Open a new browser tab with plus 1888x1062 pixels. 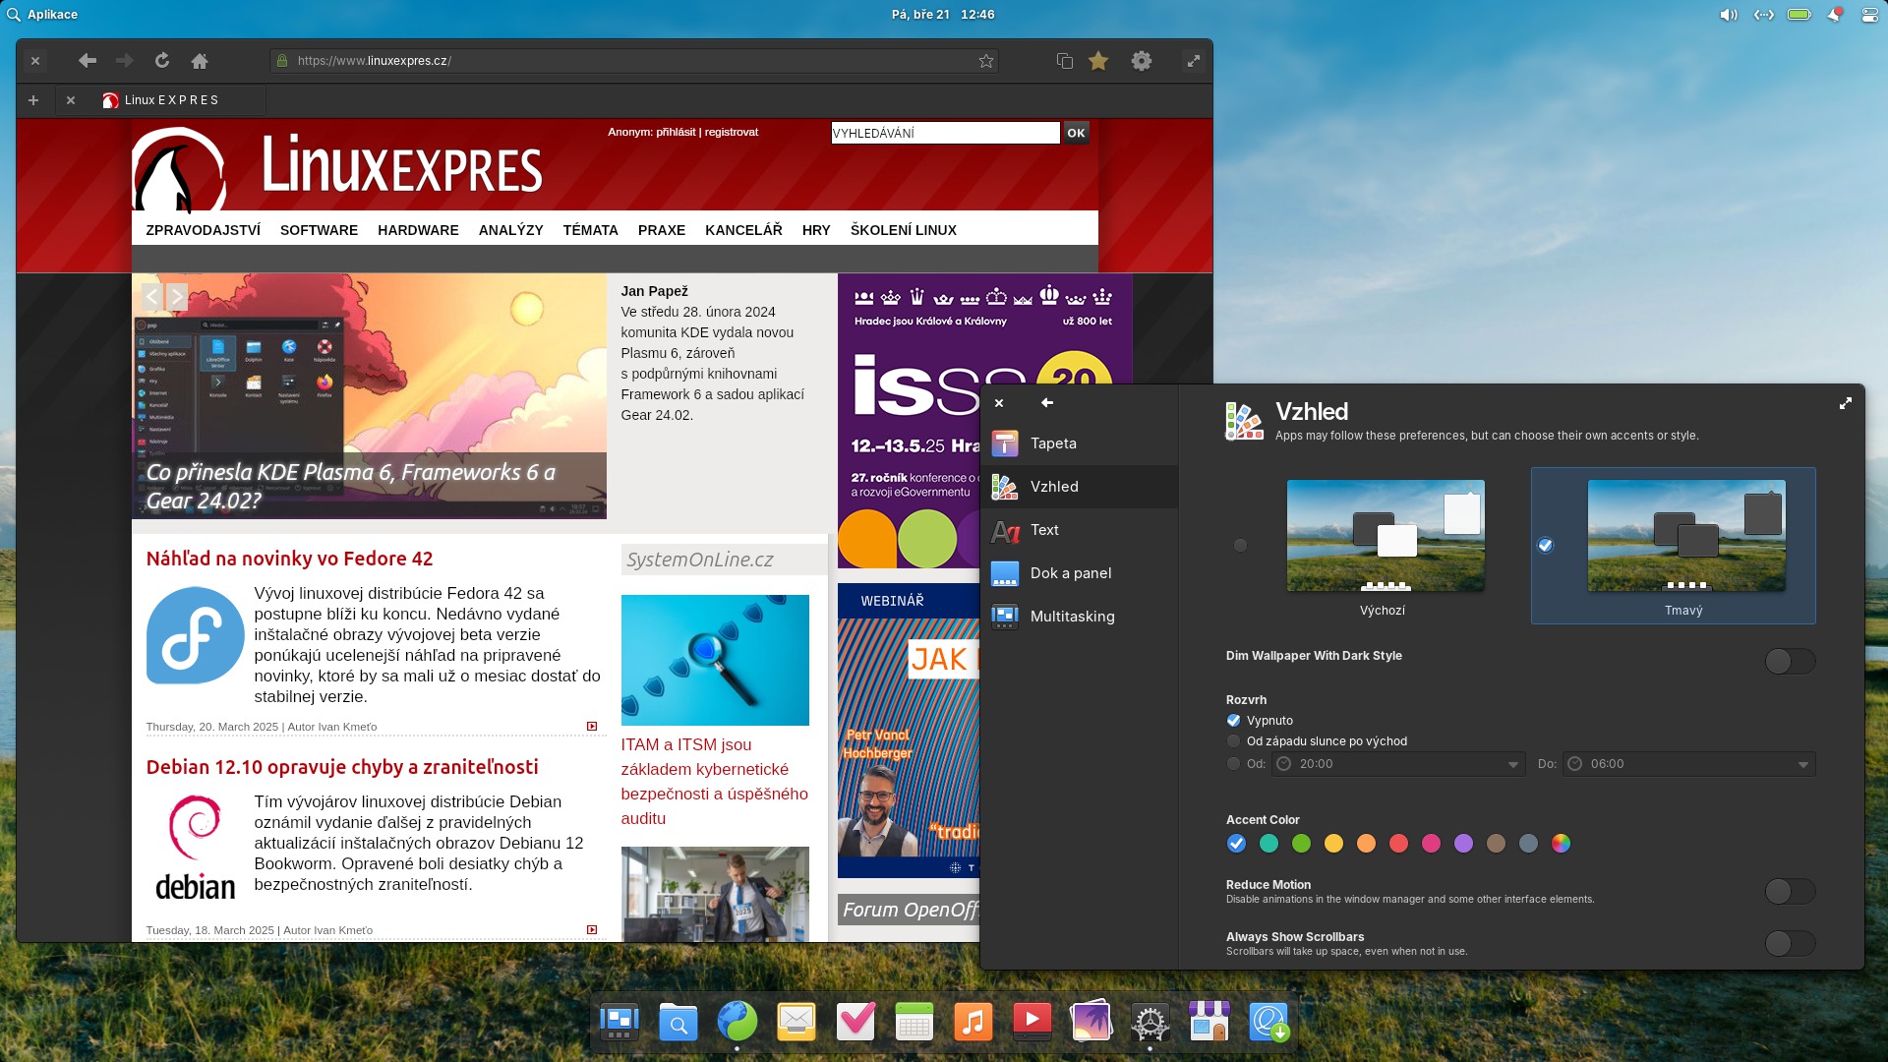tap(33, 100)
